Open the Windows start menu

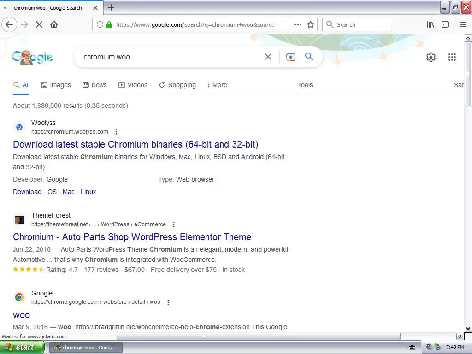[x=22, y=348]
